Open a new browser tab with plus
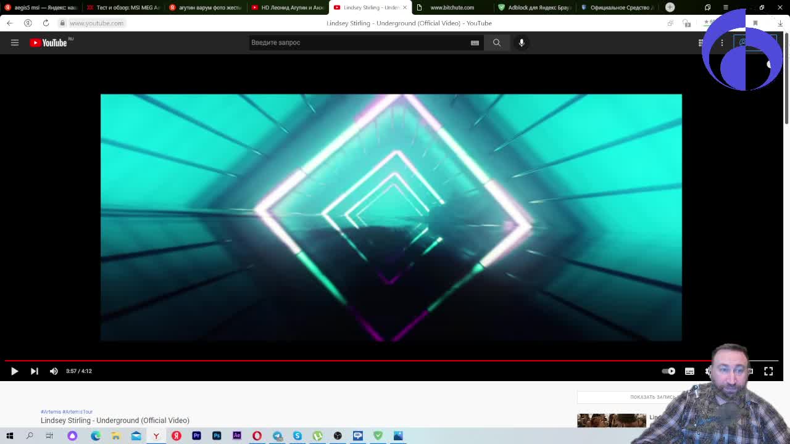The width and height of the screenshot is (790, 444). click(670, 7)
